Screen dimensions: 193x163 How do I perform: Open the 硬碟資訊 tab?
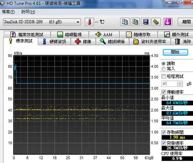(x=54, y=41)
